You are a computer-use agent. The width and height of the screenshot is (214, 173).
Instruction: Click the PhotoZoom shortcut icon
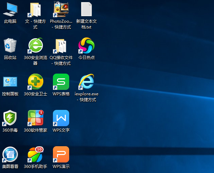(61, 9)
